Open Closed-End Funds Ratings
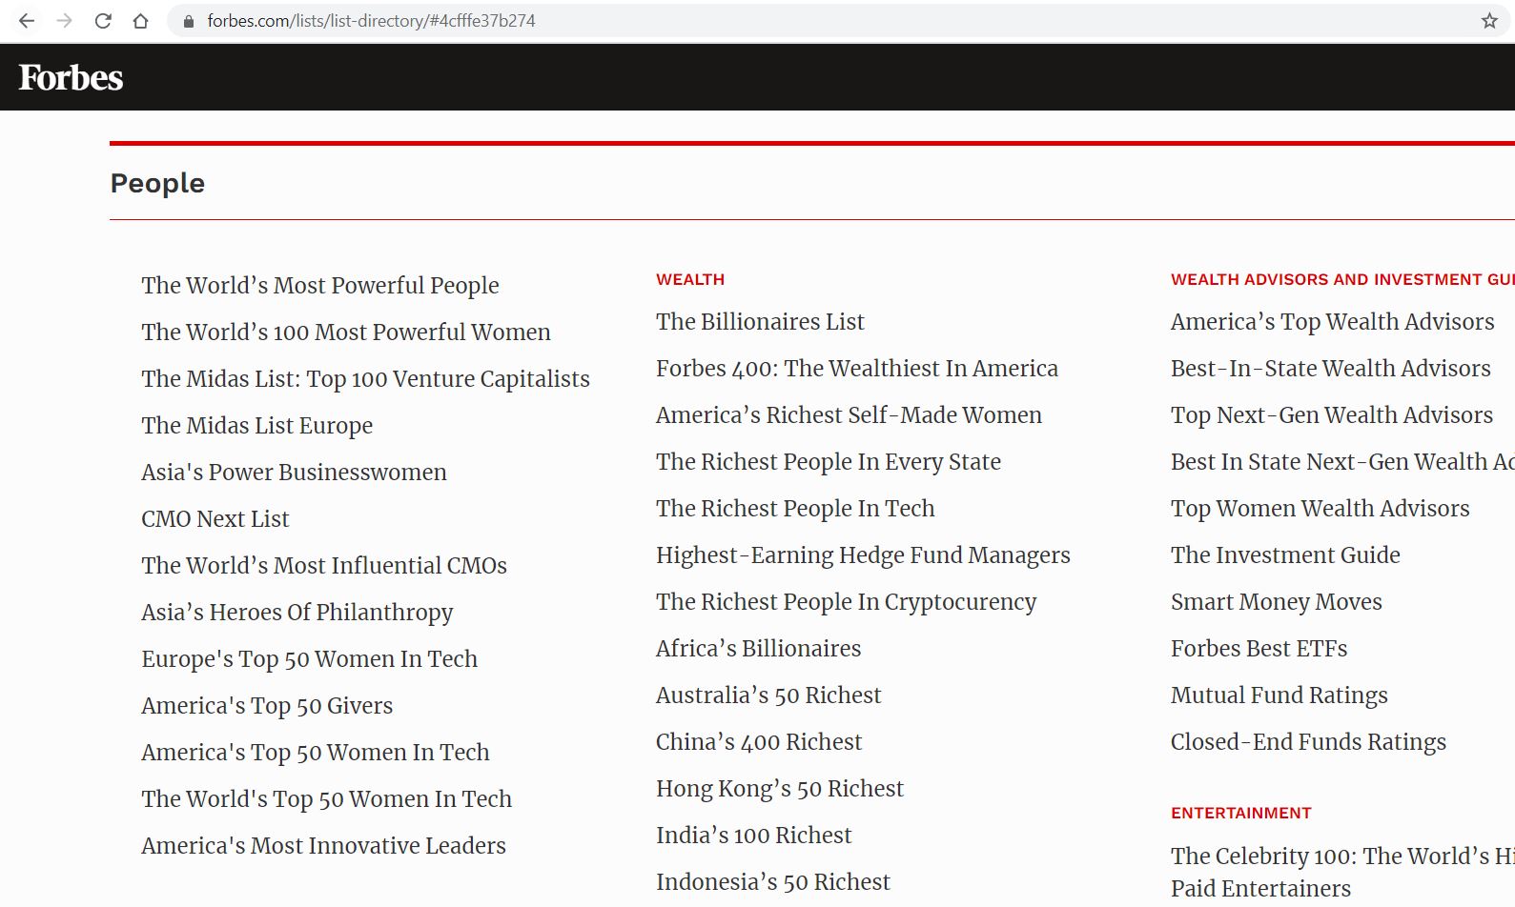Image resolution: width=1515 pixels, height=907 pixels. click(x=1309, y=742)
